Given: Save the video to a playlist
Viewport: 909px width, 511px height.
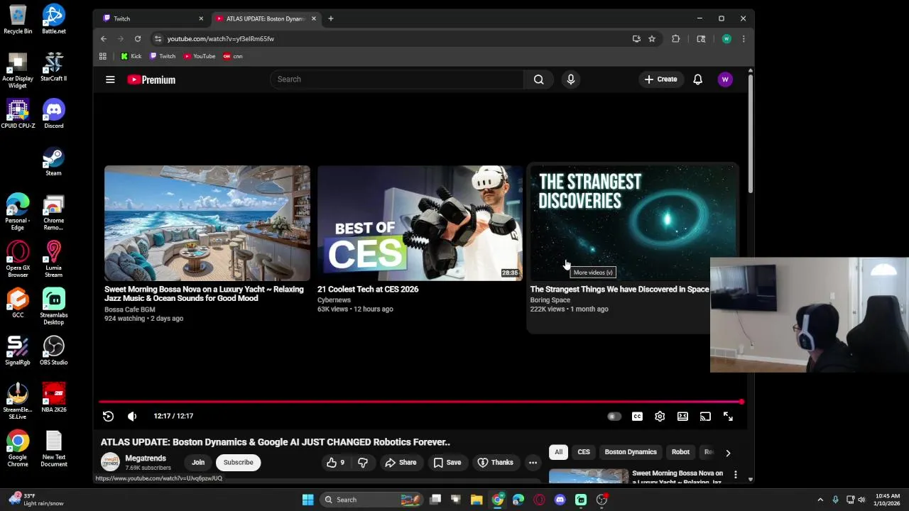Looking at the screenshot, I should click(x=447, y=463).
